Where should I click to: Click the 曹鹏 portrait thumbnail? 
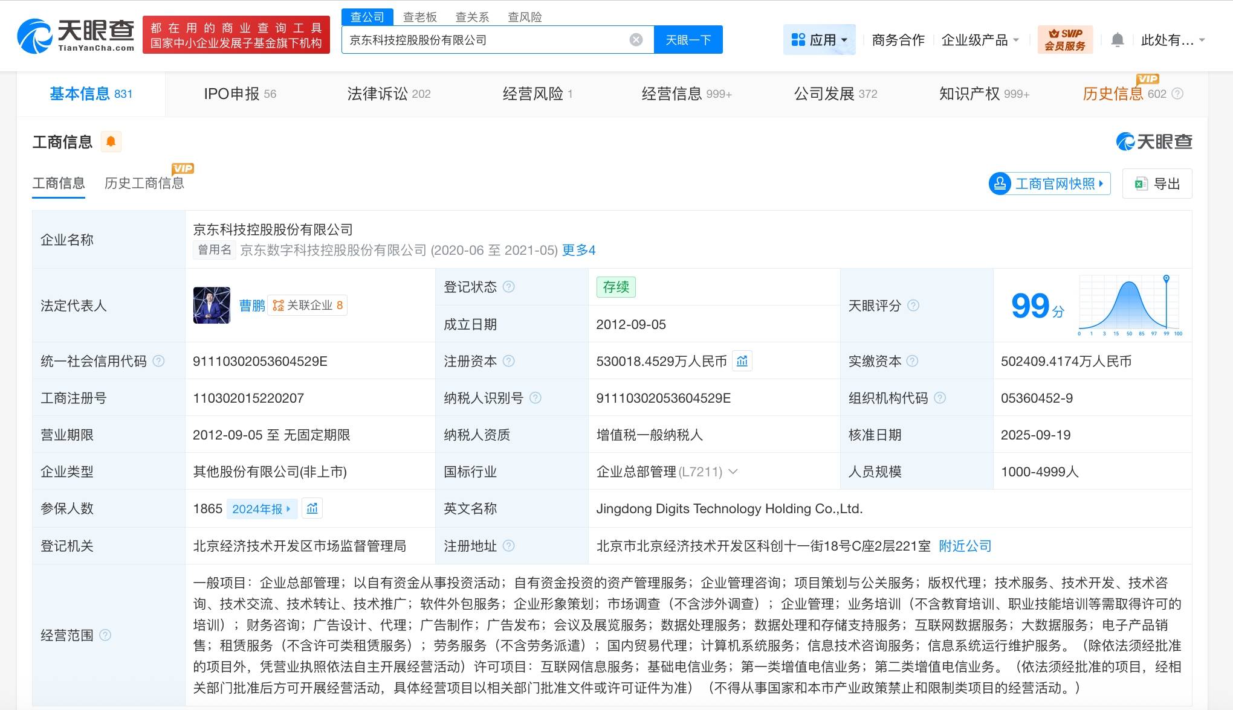pyautogui.click(x=212, y=305)
